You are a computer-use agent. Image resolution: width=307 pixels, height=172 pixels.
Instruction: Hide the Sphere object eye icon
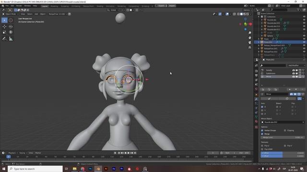[304, 36]
